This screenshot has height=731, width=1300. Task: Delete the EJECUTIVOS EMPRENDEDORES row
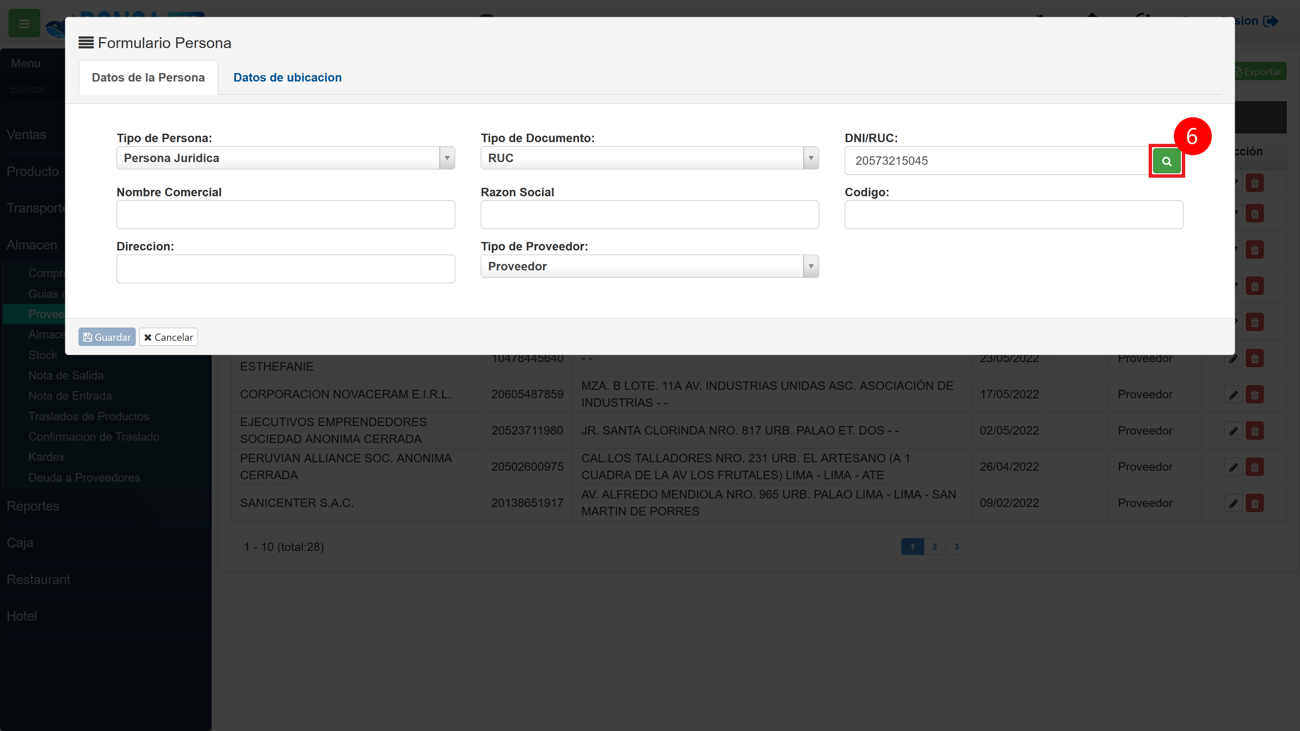[x=1255, y=431]
